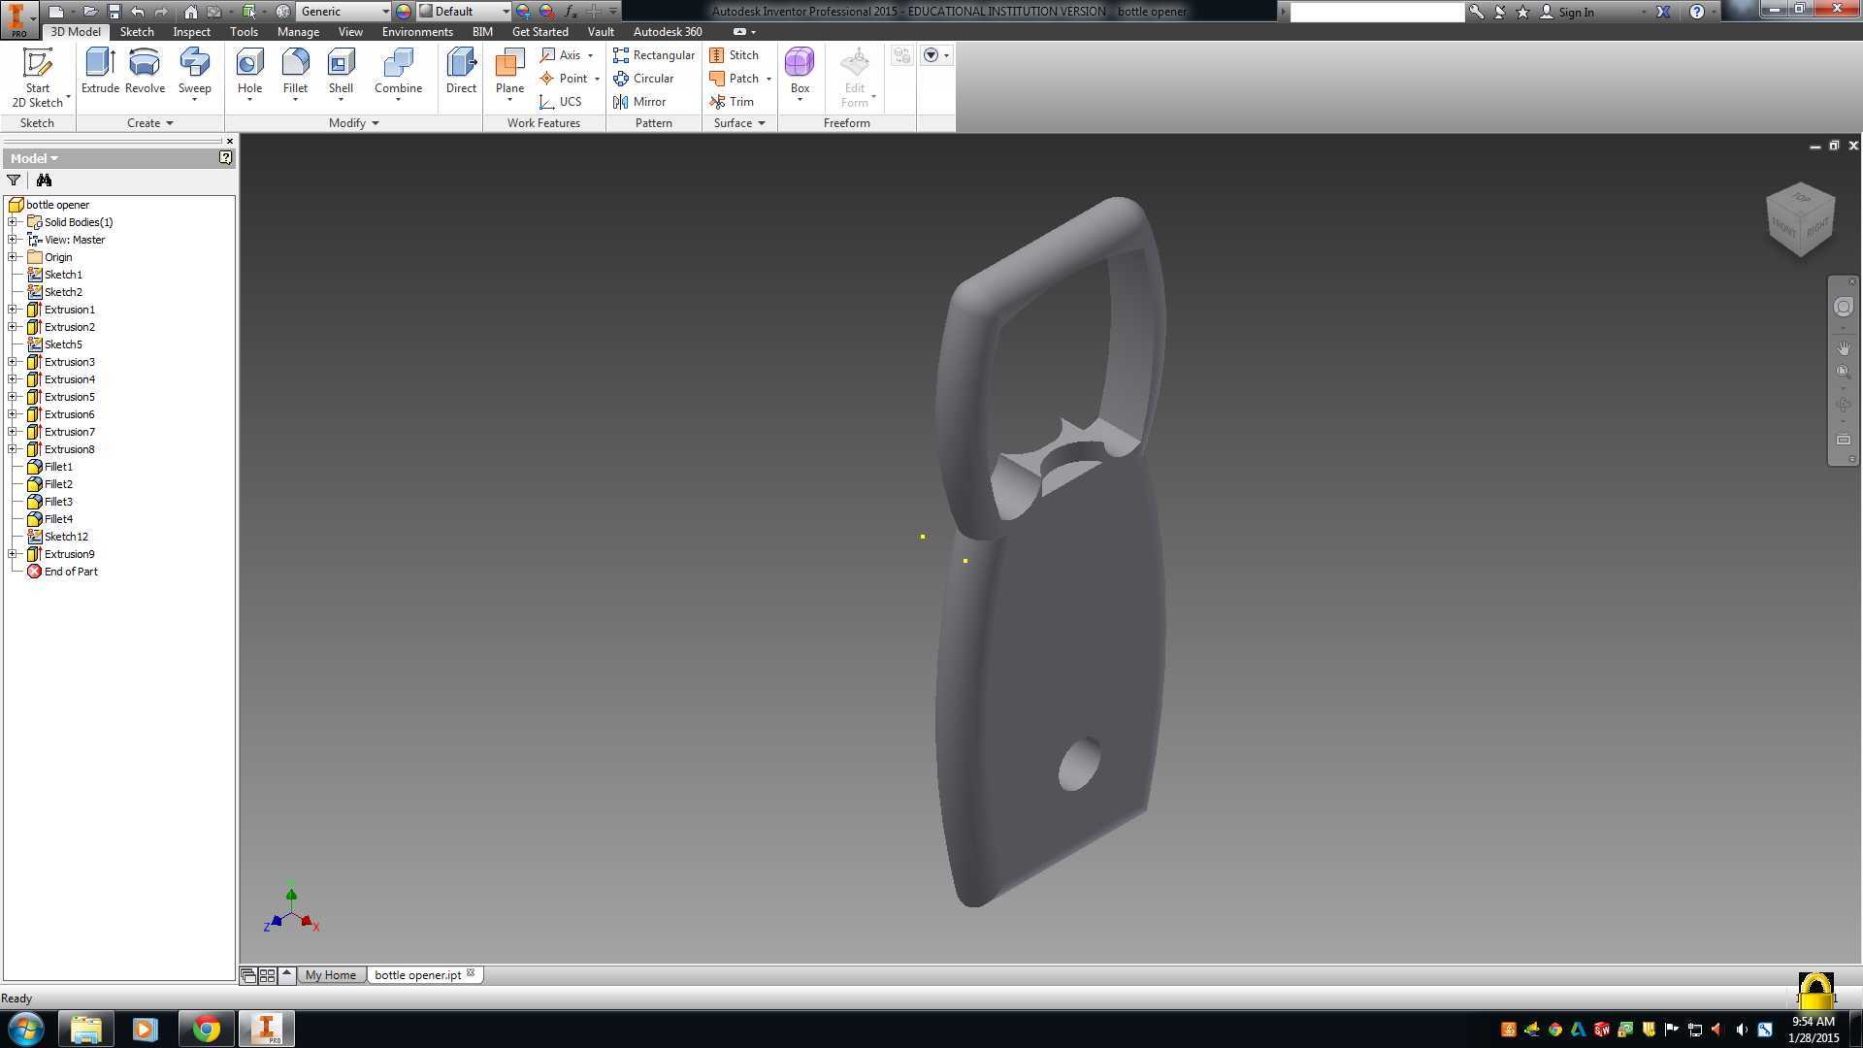Click the Open file icon
The width and height of the screenshot is (1863, 1048).
coord(89,12)
